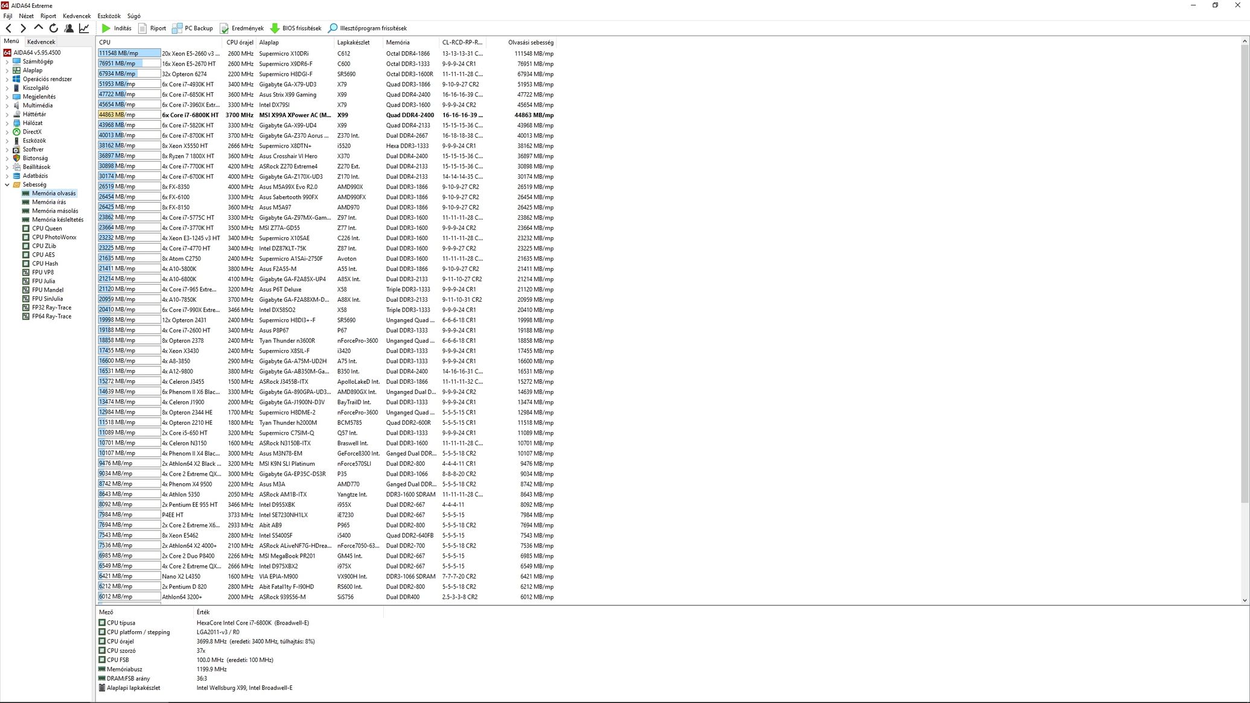Click the Forward navigation arrow

[x=24, y=28]
